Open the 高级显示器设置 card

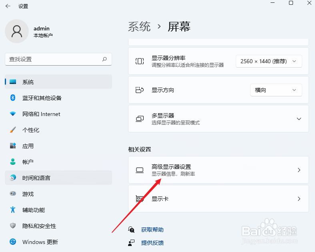(219, 170)
